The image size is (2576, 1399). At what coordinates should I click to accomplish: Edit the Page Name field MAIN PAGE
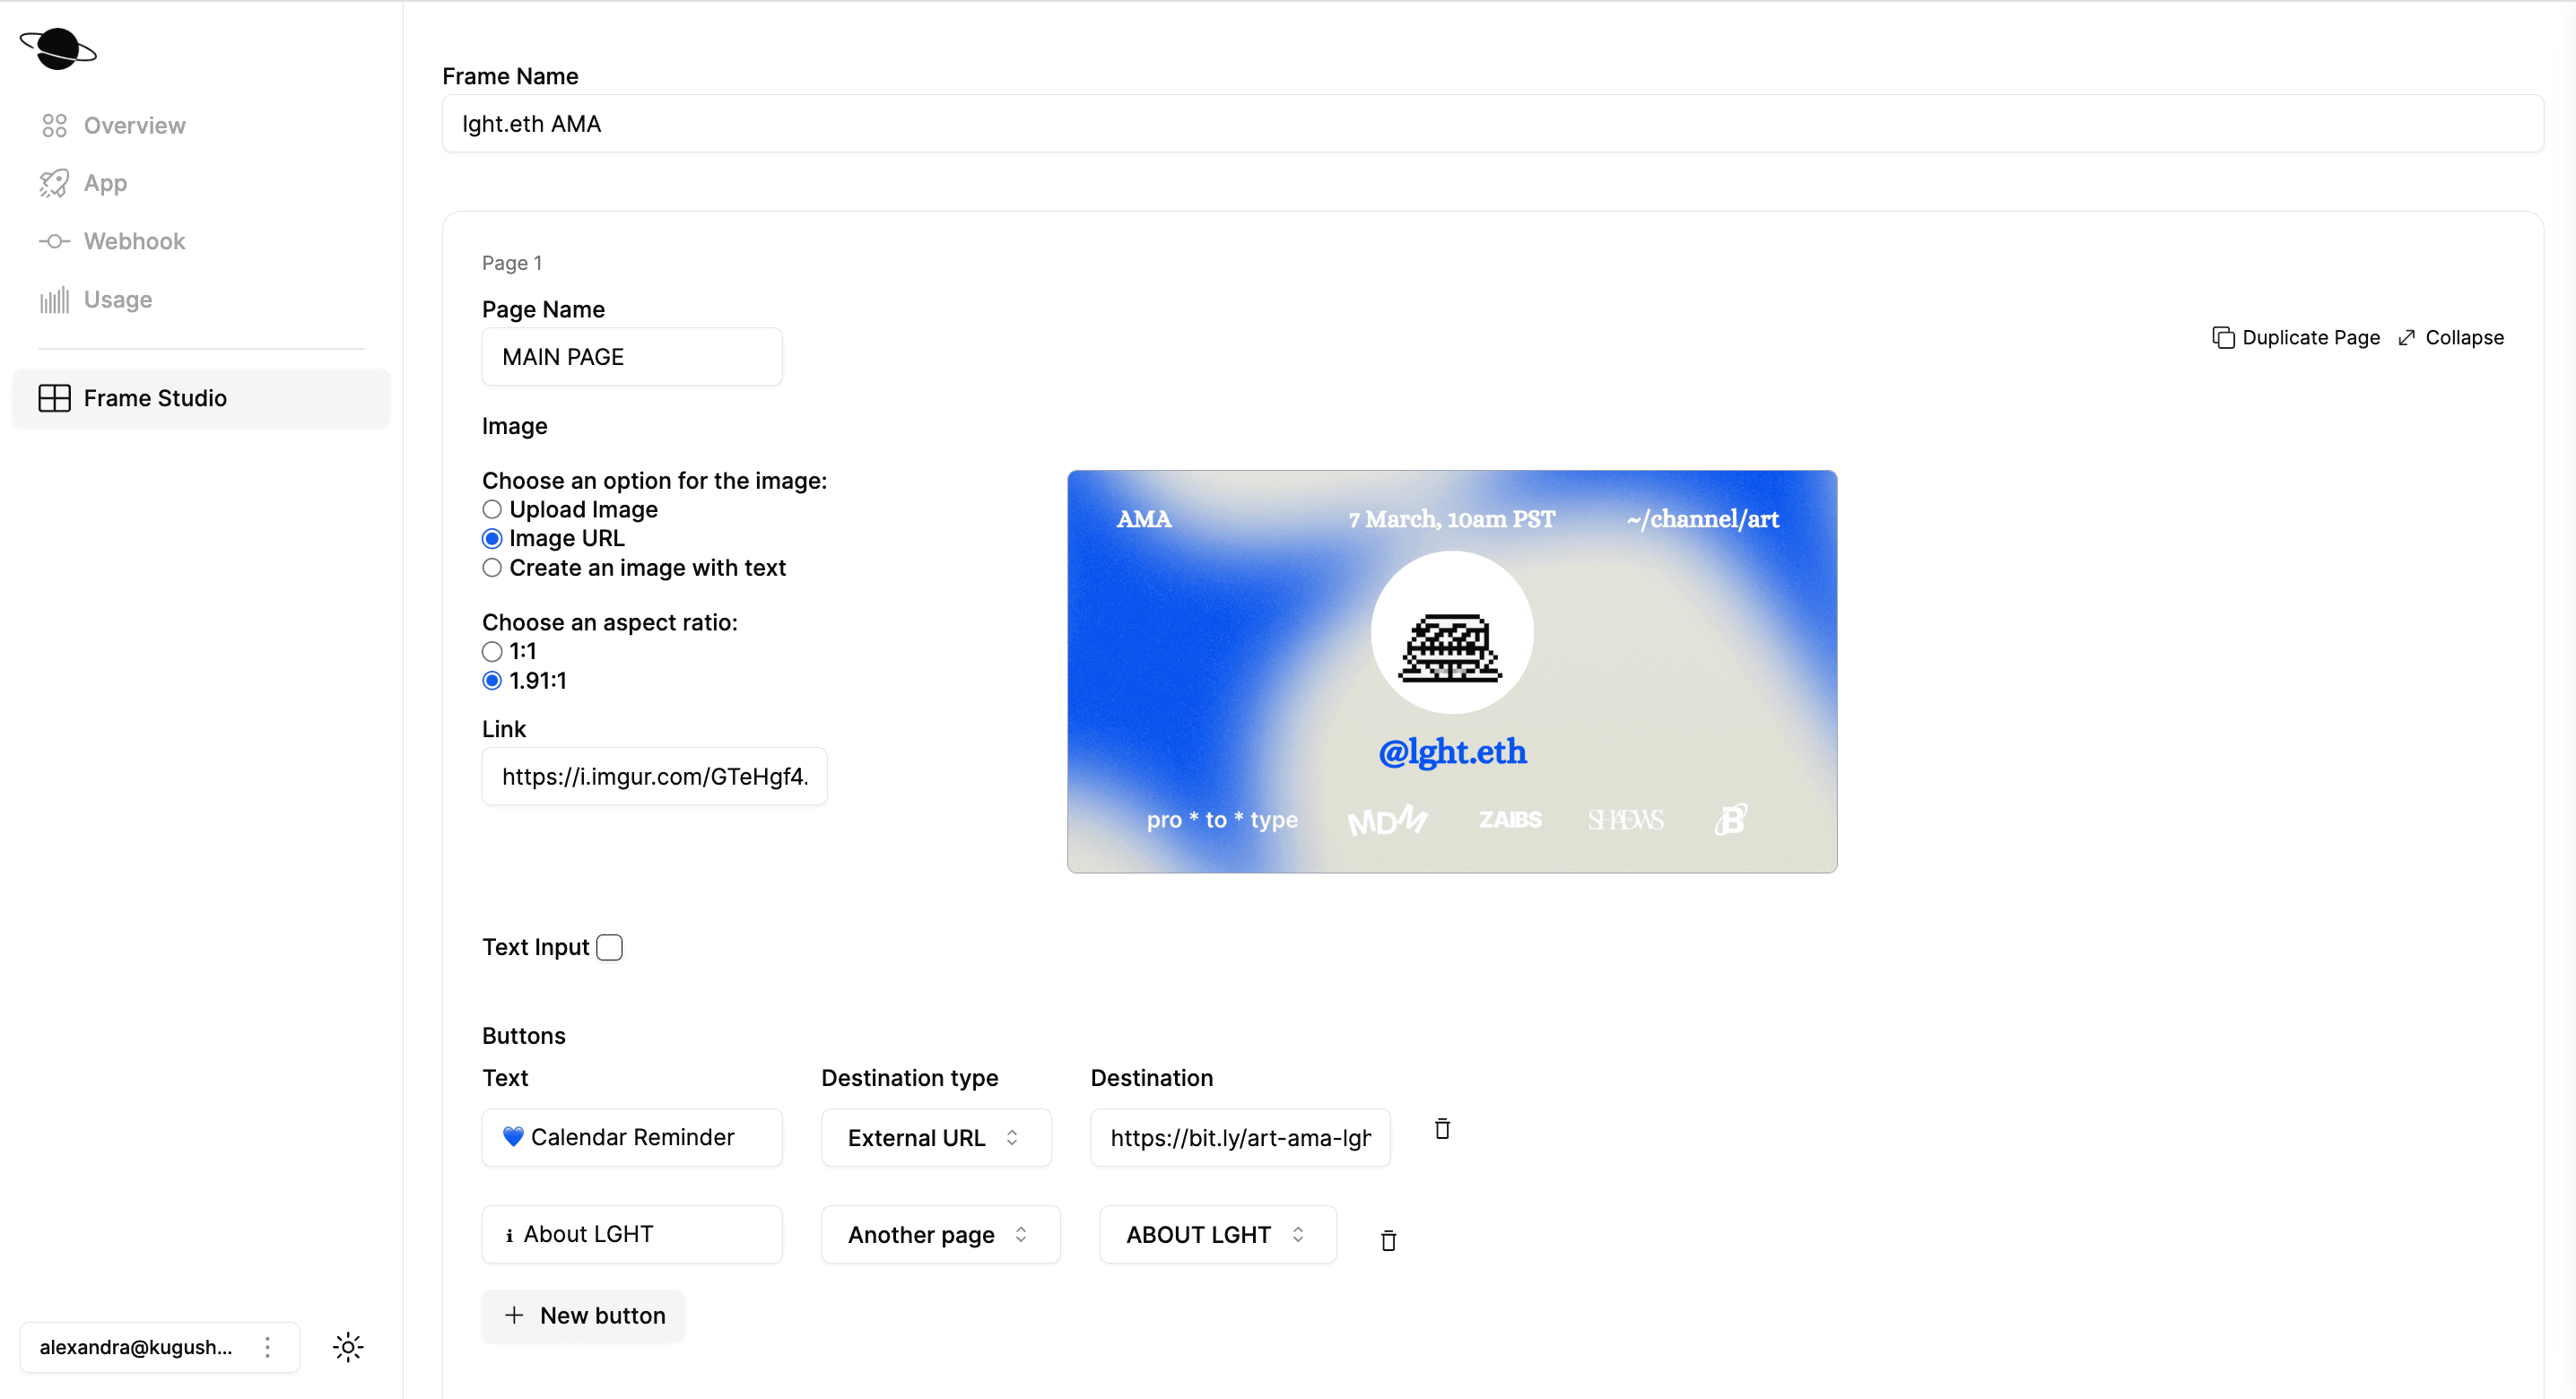(632, 357)
